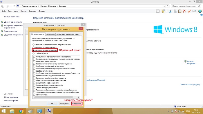Image resolution: width=203 pixels, height=114 pixels.
Task: Select 'Настроїти на продуктивність' radio button
Action: pyautogui.click(x=34, y=50)
